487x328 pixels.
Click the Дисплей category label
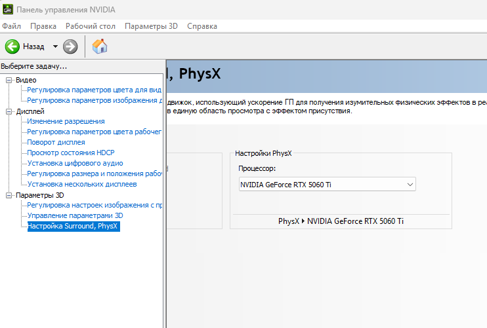point(30,111)
